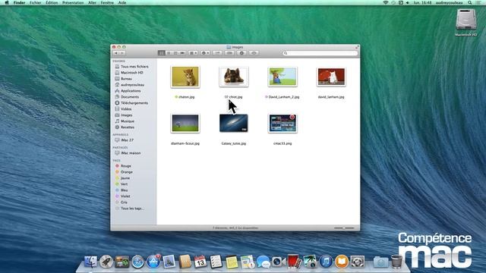This screenshot has height=273, width=486.
Task: Click the Quick Look eye button
Action: [x=254, y=53]
